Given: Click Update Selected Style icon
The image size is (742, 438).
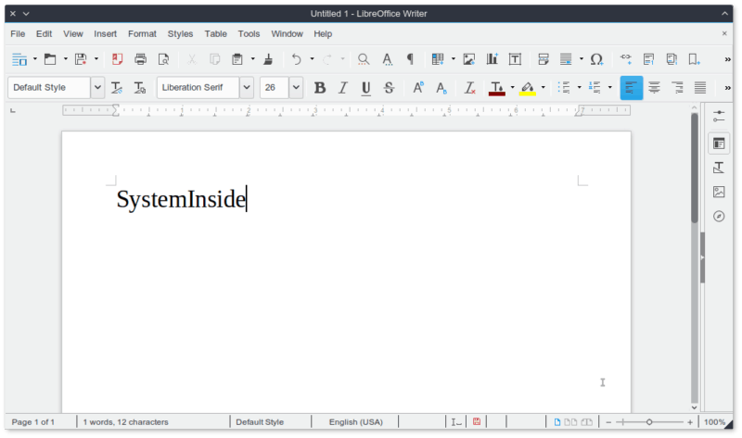Looking at the screenshot, I should click(x=117, y=88).
